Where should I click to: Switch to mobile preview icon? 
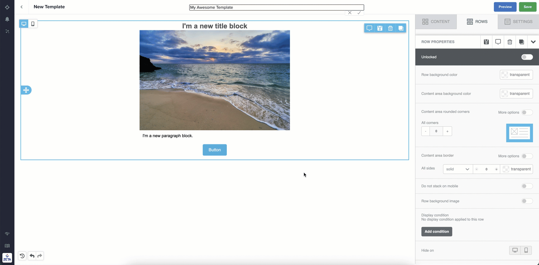point(33,24)
